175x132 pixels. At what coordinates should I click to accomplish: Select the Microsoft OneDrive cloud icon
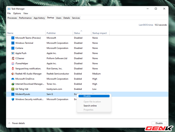click(x=13, y=79)
